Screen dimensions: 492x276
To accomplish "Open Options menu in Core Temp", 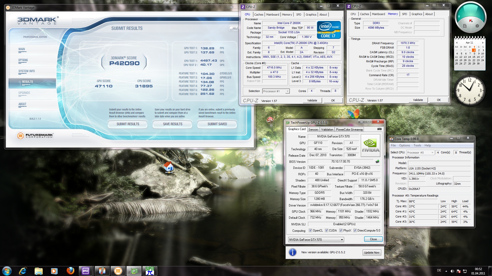I will pyautogui.click(x=404, y=145).
